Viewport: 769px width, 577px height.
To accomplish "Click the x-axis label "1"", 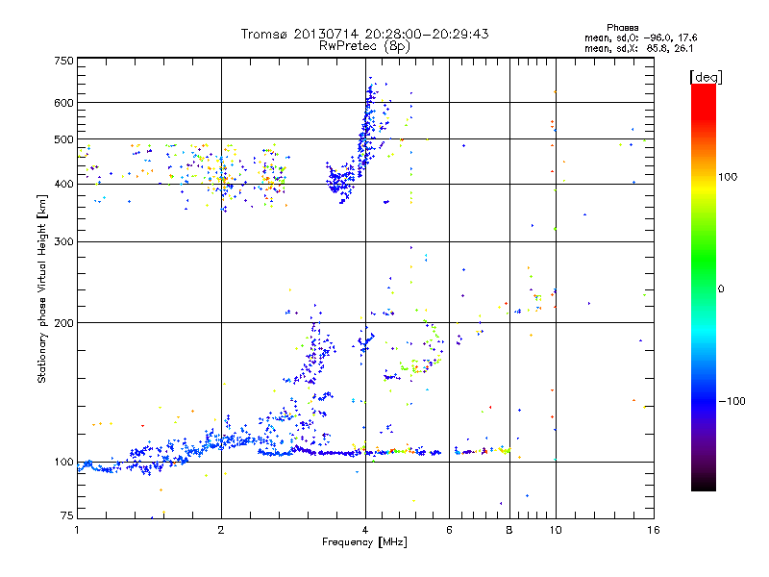I will tap(77, 530).
